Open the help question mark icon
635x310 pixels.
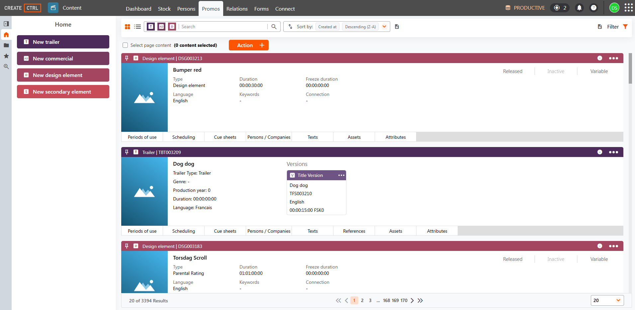[593, 8]
